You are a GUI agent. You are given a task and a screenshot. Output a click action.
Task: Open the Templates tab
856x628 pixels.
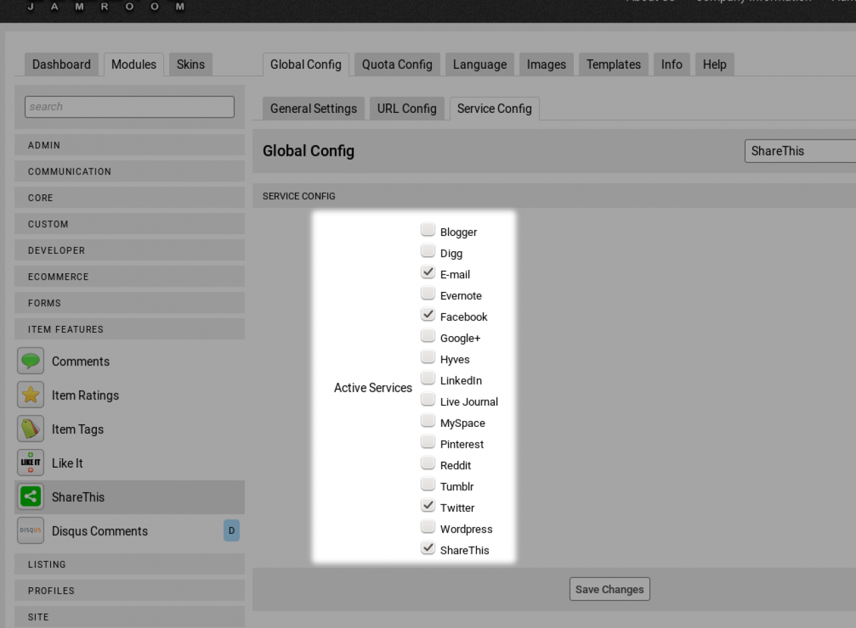[613, 64]
